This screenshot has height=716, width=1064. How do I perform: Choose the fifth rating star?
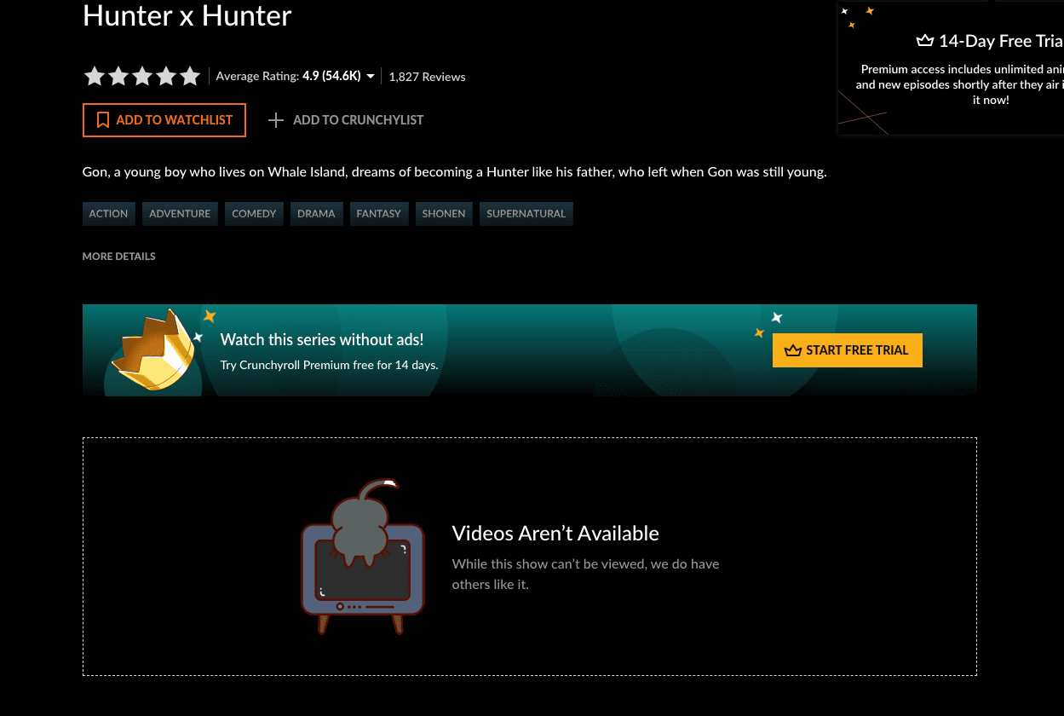[x=190, y=77]
